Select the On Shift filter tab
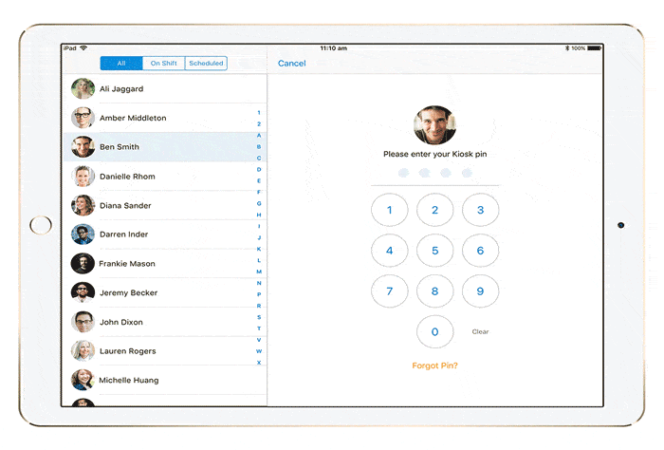The height and width of the screenshot is (450, 664). [x=164, y=64]
